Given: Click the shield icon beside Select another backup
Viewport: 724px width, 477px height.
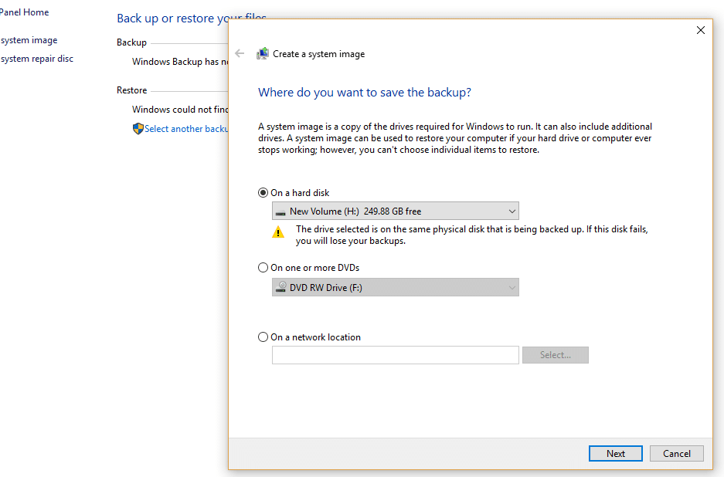Looking at the screenshot, I should click(x=138, y=129).
